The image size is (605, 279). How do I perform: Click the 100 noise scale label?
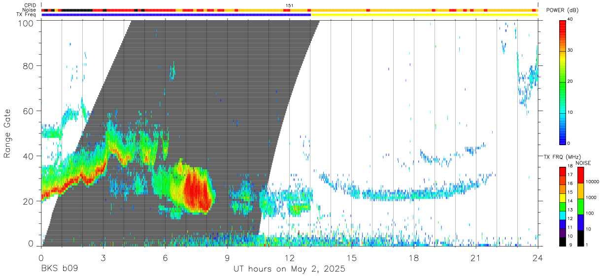pos(590,213)
